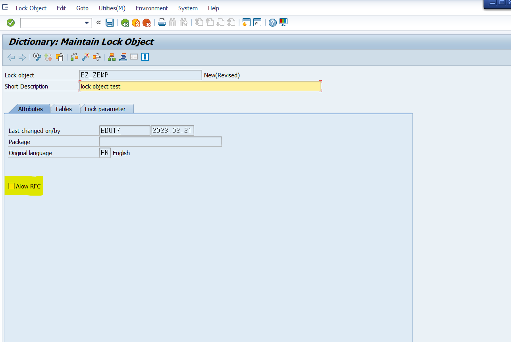Image resolution: width=511 pixels, height=342 pixels.
Task: Click the greyed table list icon
Action: pyautogui.click(x=134, y=57)
